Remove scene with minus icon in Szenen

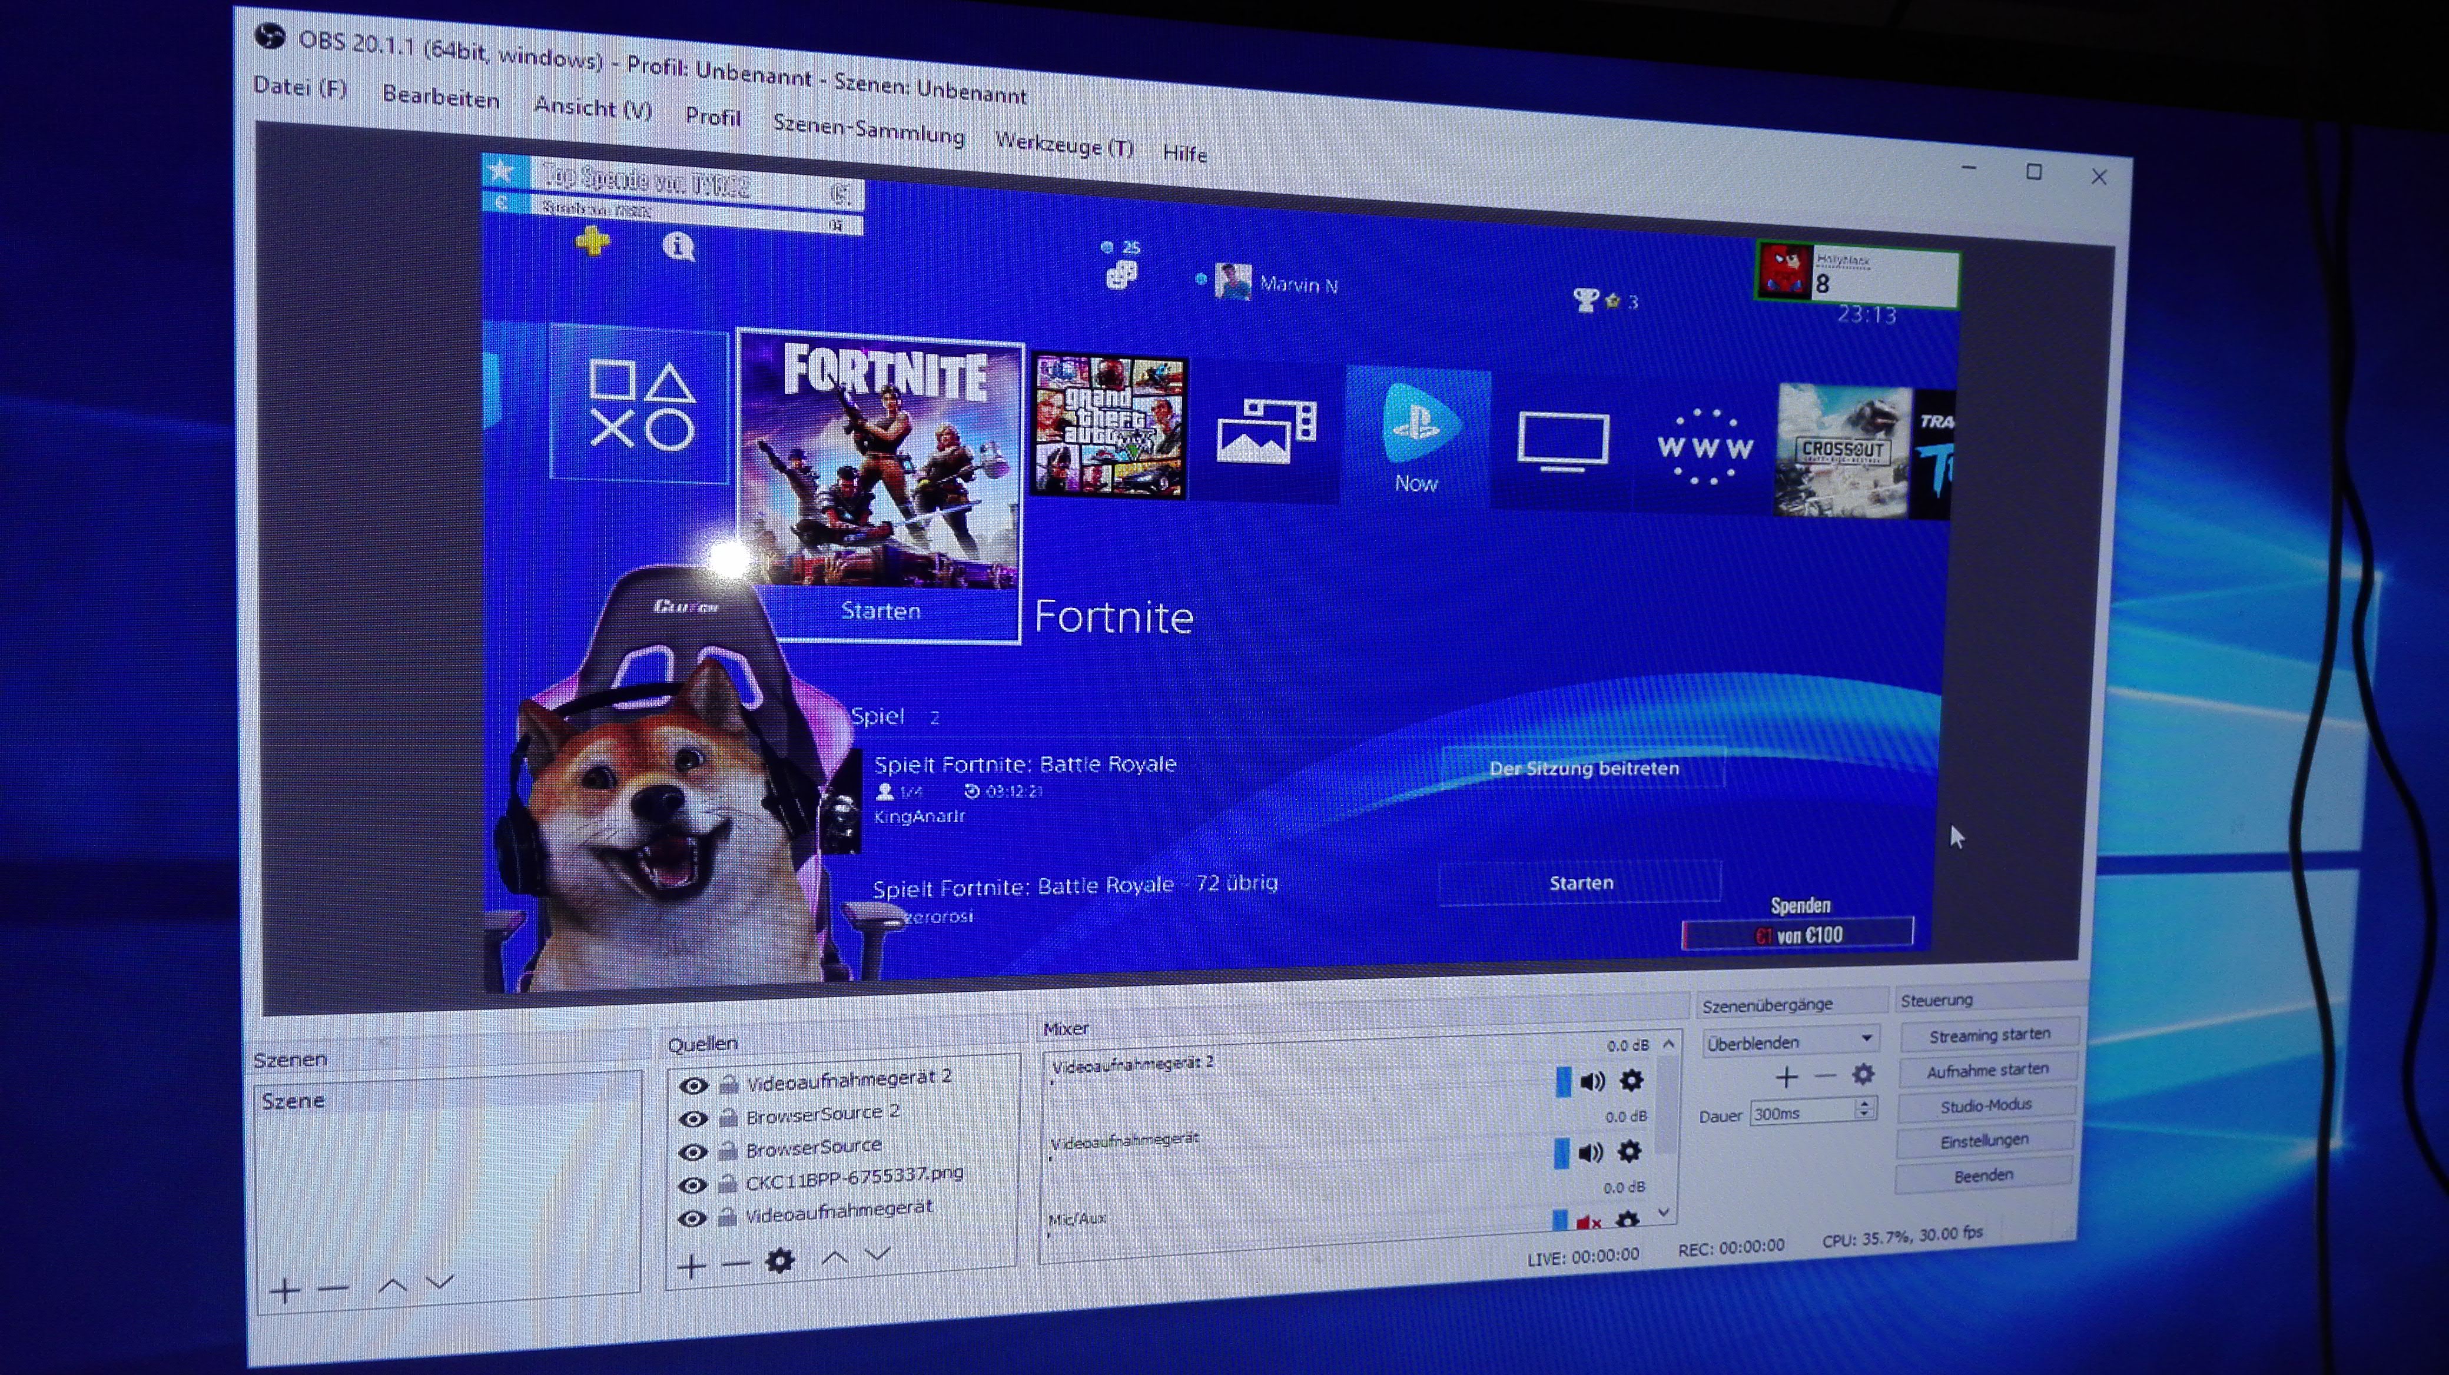point(333,1288)
